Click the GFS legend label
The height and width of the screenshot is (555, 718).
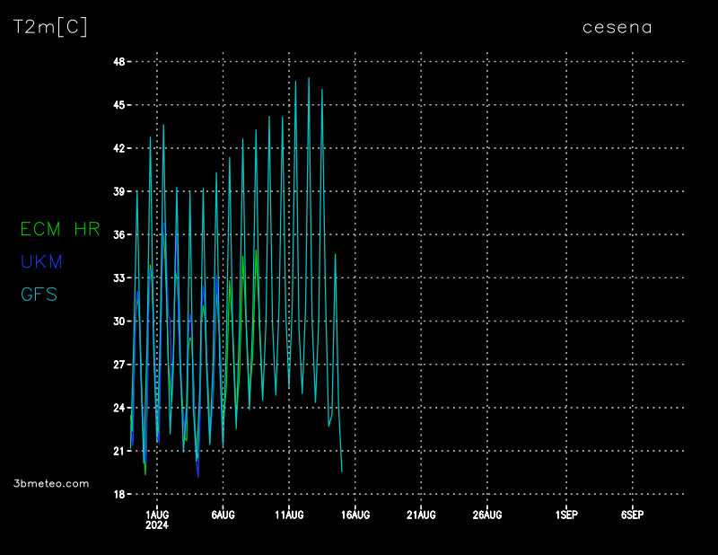(39, 294)
